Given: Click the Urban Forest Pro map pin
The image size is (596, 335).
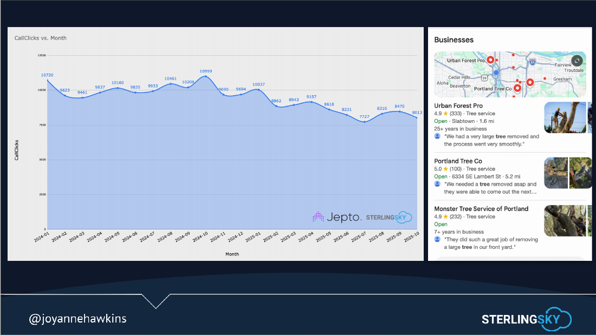Looking at the screenshot, I should 491,60.
